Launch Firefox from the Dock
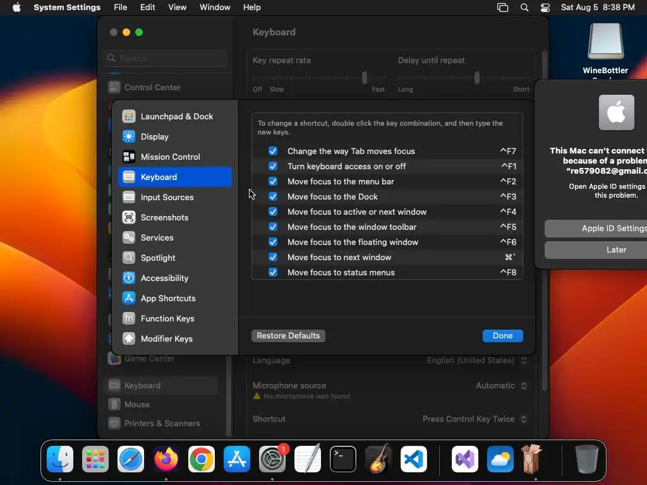Image resolution: width=647 pixels, height=485 pixels. [x=166, y=459]
